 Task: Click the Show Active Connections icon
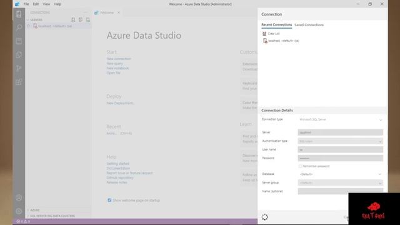click(x=87, y=19)
